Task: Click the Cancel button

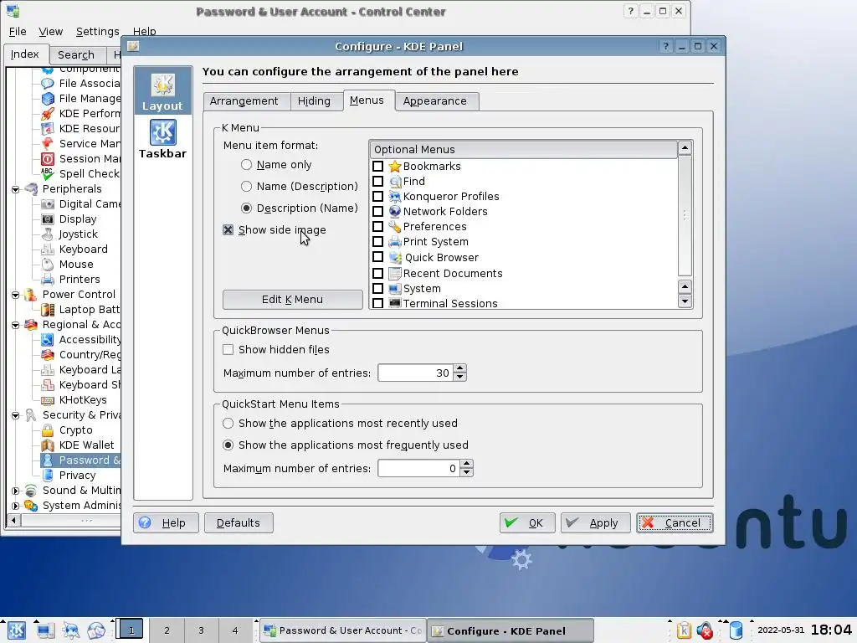Action: click(675, 522)
